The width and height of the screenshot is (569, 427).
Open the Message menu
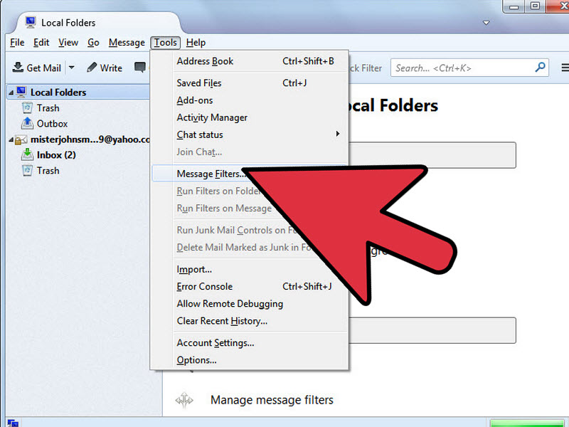tap(127, 43)
